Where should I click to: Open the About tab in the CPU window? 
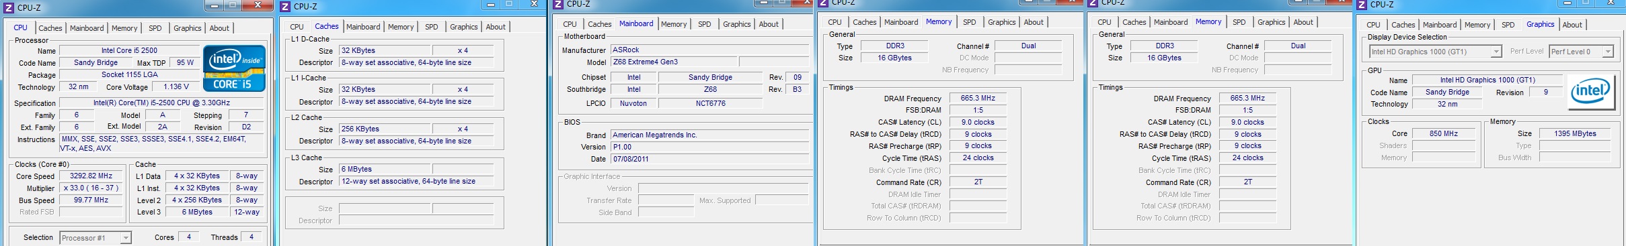click(219, 28)
